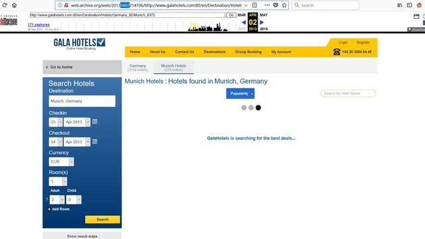This screenshot has width=425, height=239.
Task: Click the yellow Search button
Action: pos(102,220)
